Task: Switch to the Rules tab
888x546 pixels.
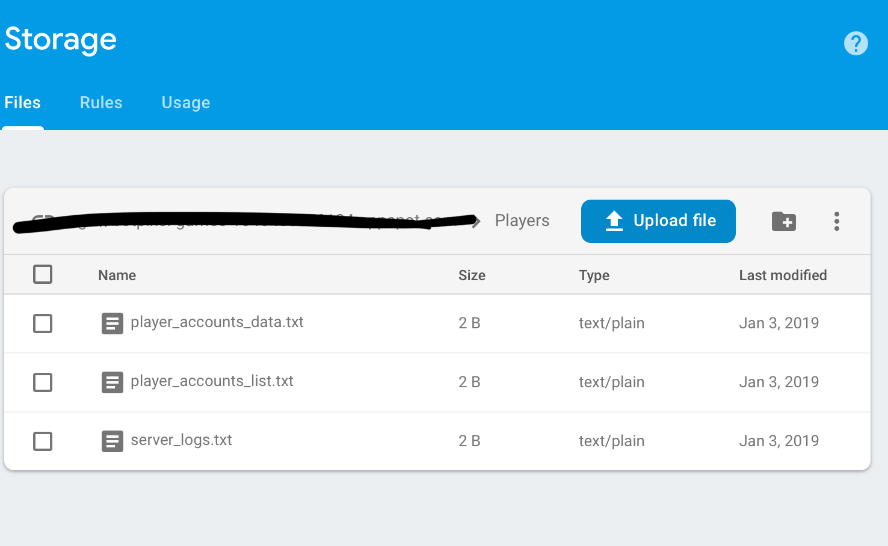Action: (x=101, y=103)
